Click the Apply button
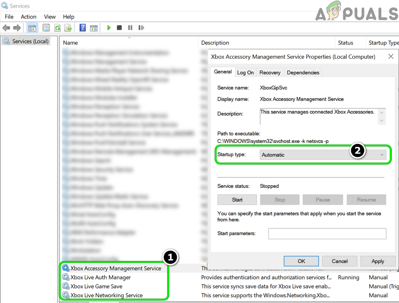 (x=378, y=261)
